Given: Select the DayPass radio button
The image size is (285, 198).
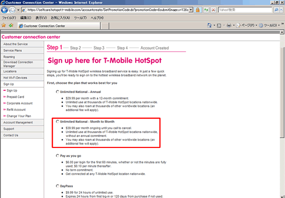Looking at the screenshot, I should tap(57, 186).
